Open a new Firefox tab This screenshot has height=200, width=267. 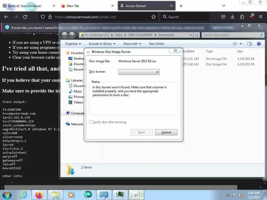[181, 6]
